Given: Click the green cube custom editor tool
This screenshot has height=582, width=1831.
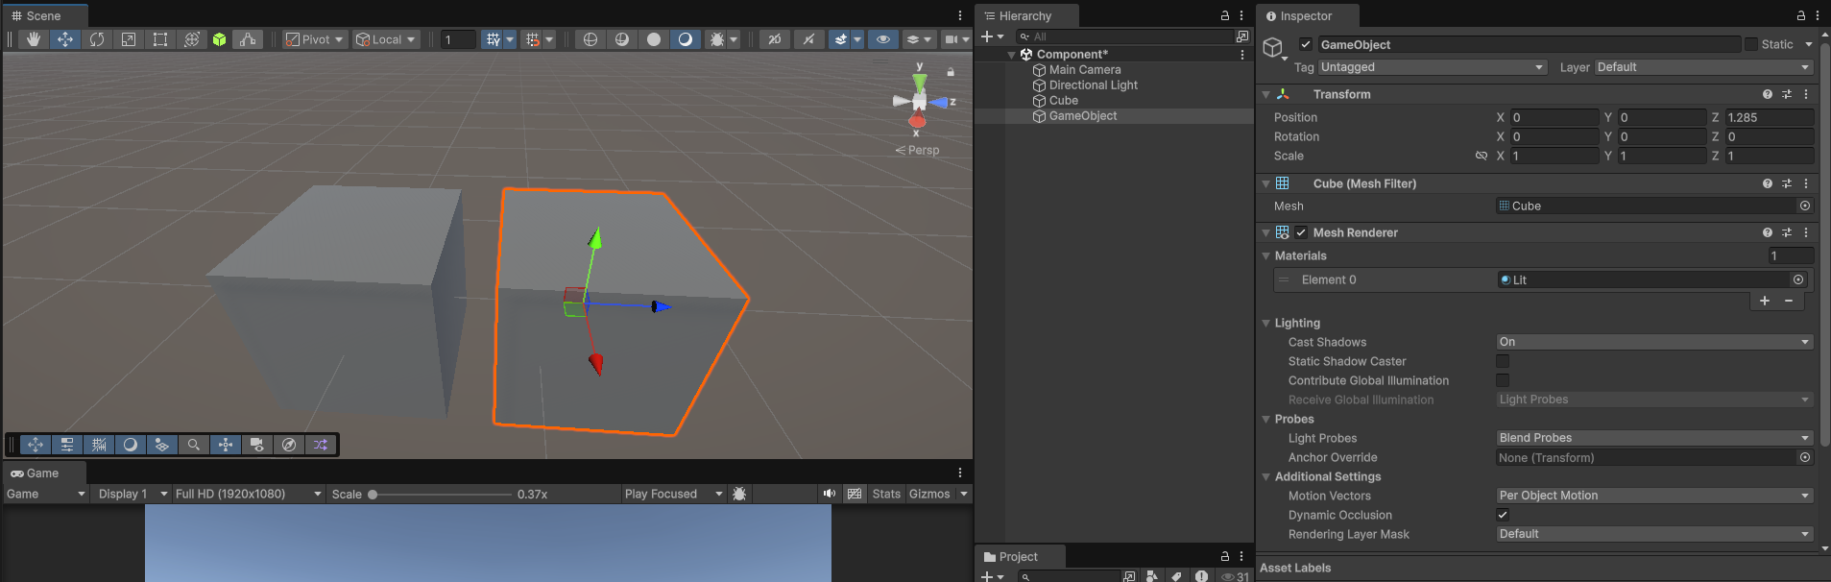Looking at the screenshot, I should [x=220, y=39].
